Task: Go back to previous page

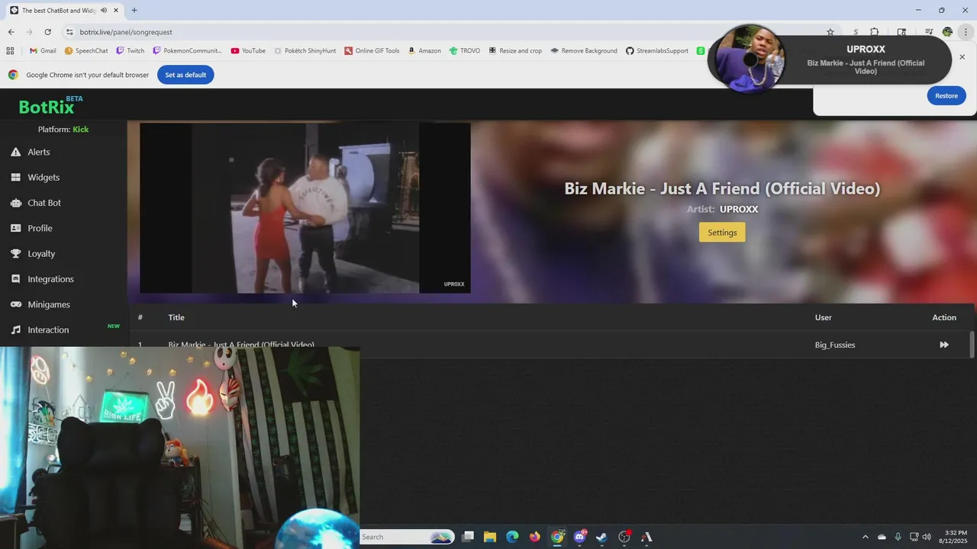Action: [11, 32]
